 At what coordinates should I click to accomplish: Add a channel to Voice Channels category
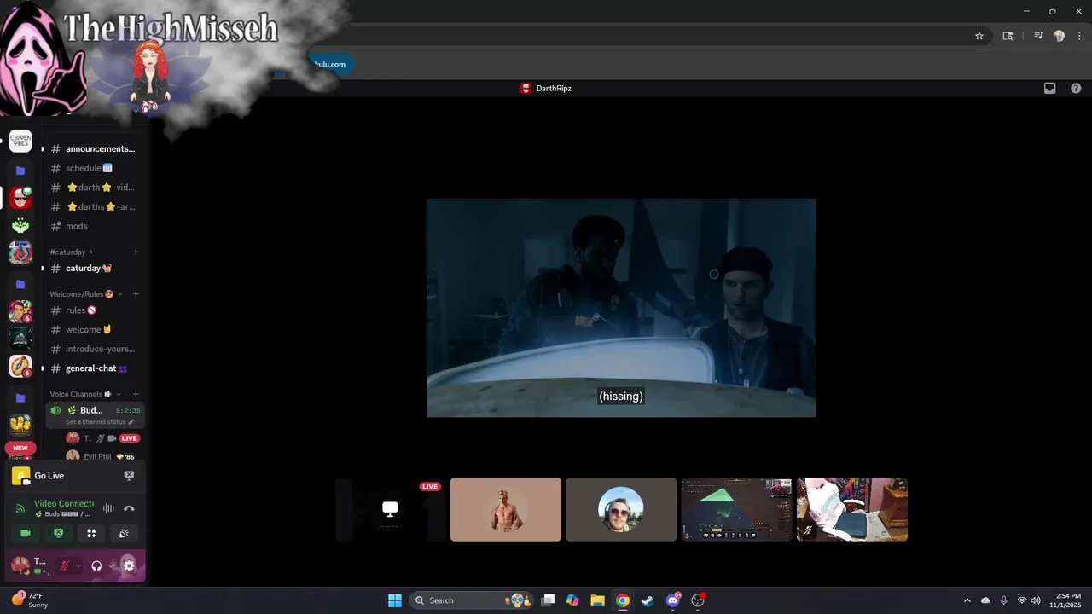[x=136, y=394]
